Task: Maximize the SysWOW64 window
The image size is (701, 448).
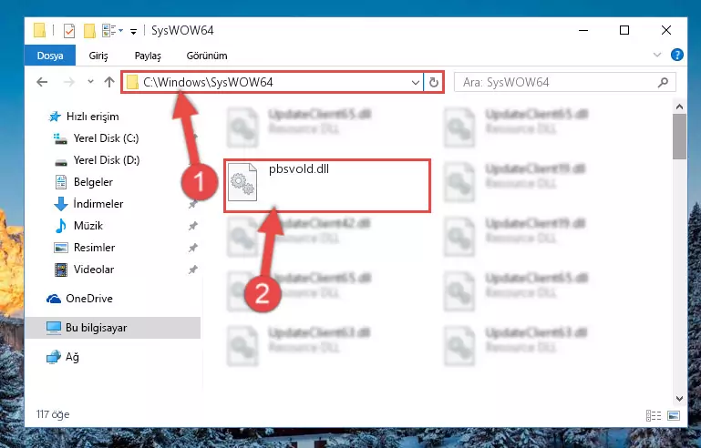Action: tap(624, 30)
